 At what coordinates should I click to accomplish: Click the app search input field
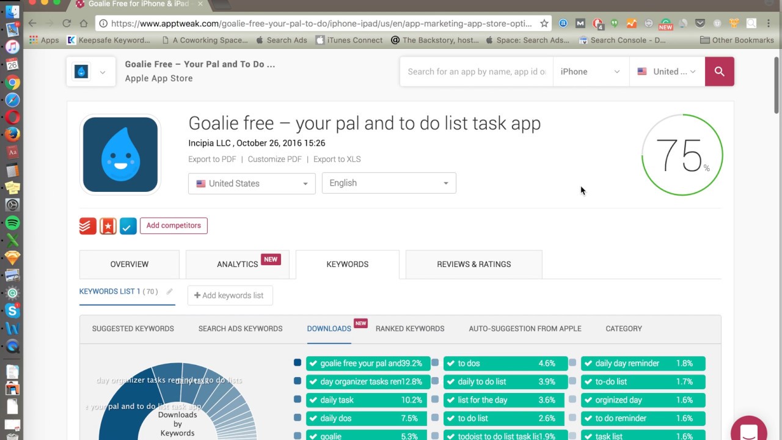pos(477,71)
